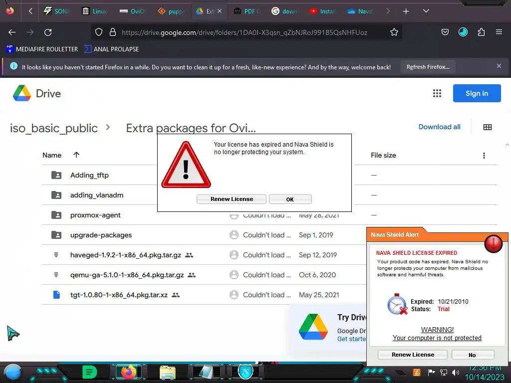The image size is (511, 383).
Task: Switch to the PDF tab
Action: [247, 11]
